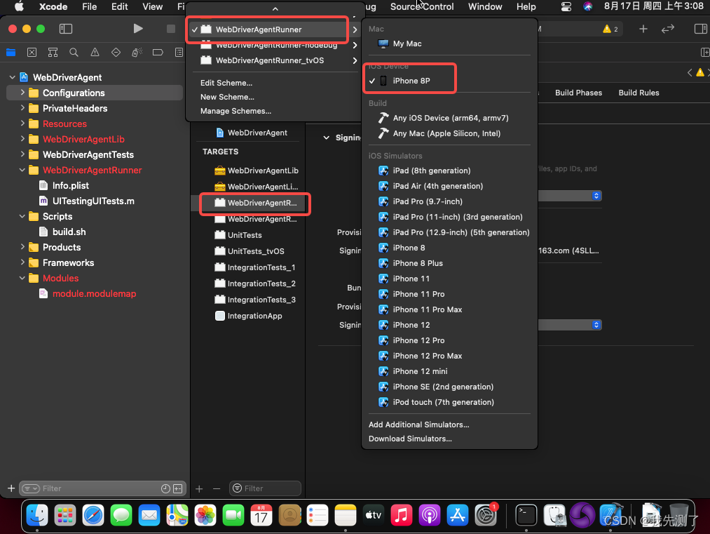Click the Run button in the Xcode toolbar
The image size is (710, 534).
click(137, 28)
